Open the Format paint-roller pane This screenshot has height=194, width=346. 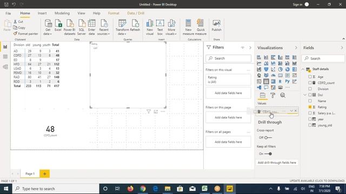tap(272, 95)
